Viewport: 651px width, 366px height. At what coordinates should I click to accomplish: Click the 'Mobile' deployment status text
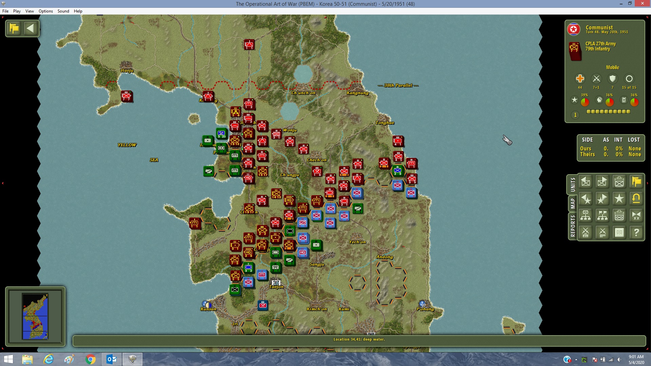[x=612, y=67]
